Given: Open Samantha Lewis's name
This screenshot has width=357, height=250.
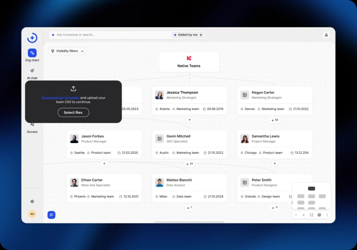Looking at the screenshot, I should [x=265, y=136].
